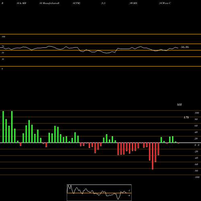Click the 'SI & MR' header label

coord(21,3)
